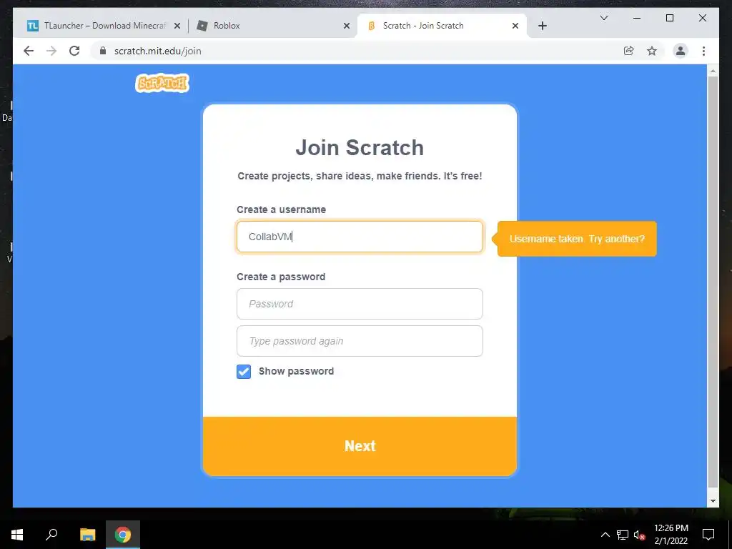This screenshot has height=549, width=732.
Task: Click the orange Next button
Action: (x=360, y=446)
